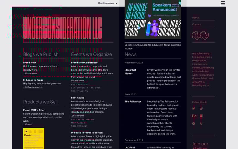Click the NEXT #FIRSTROUND: label
Screen dimensions: 238x149
coord(83,119)
